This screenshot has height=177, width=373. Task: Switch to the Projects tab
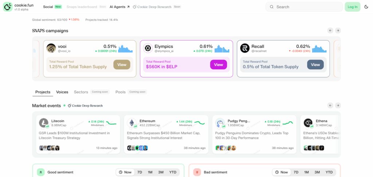point(43,92)
